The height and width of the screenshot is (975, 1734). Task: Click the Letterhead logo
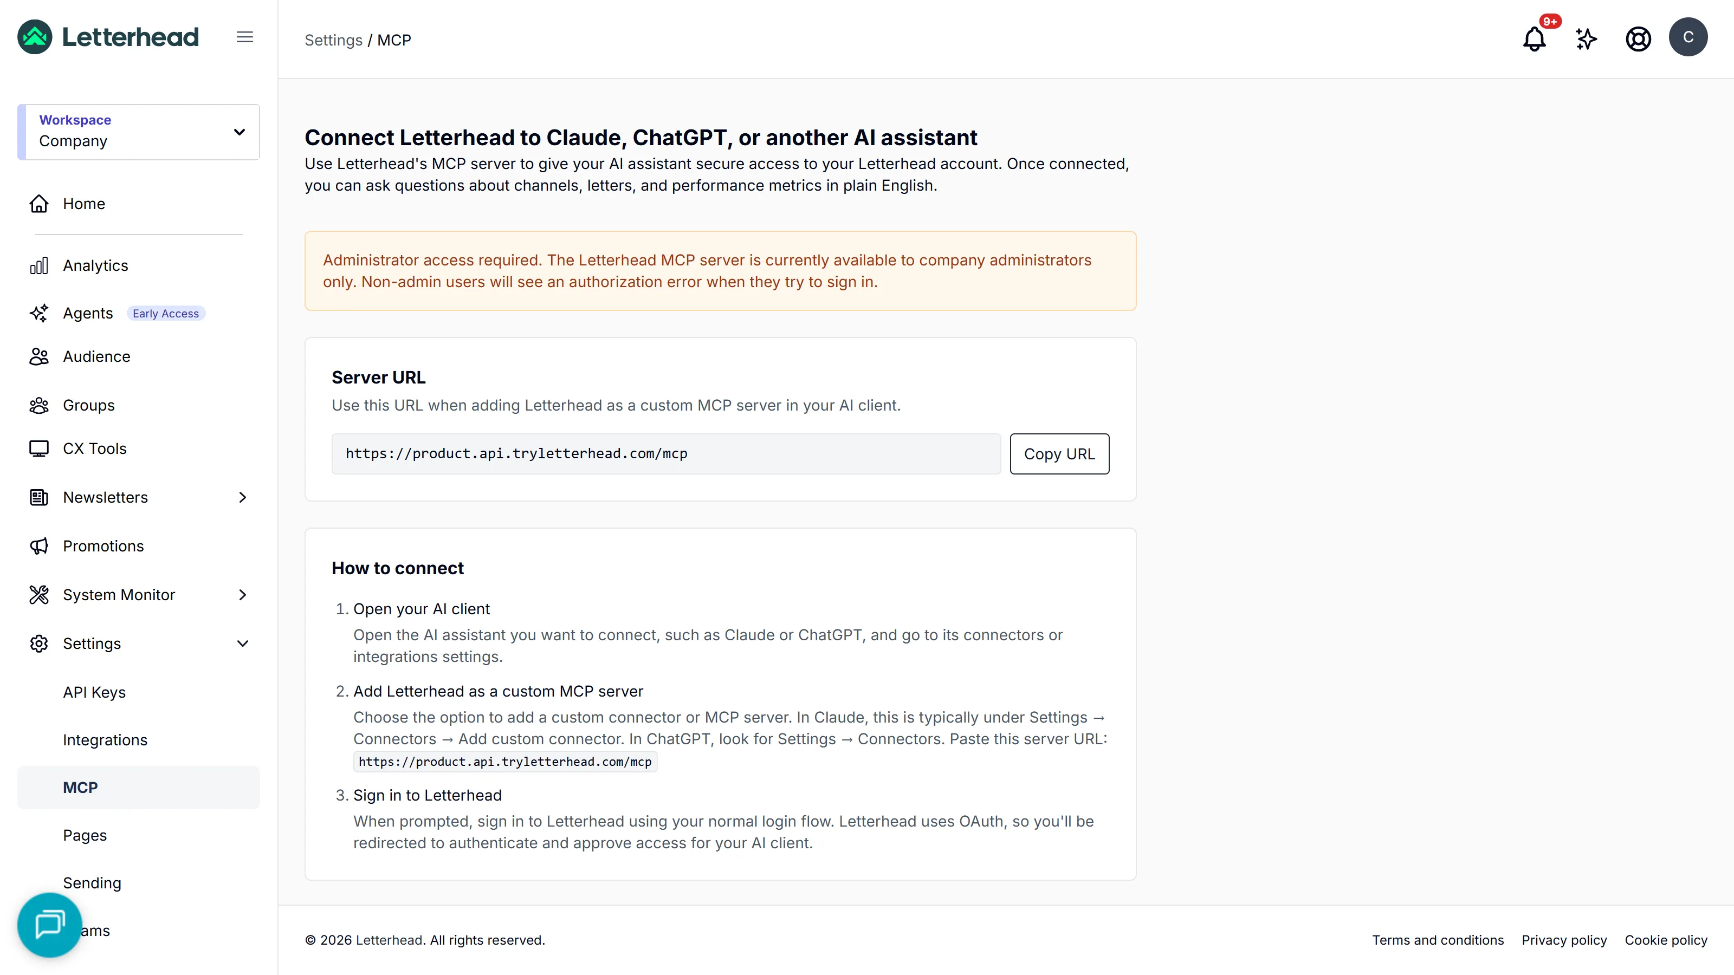point(108,37)
